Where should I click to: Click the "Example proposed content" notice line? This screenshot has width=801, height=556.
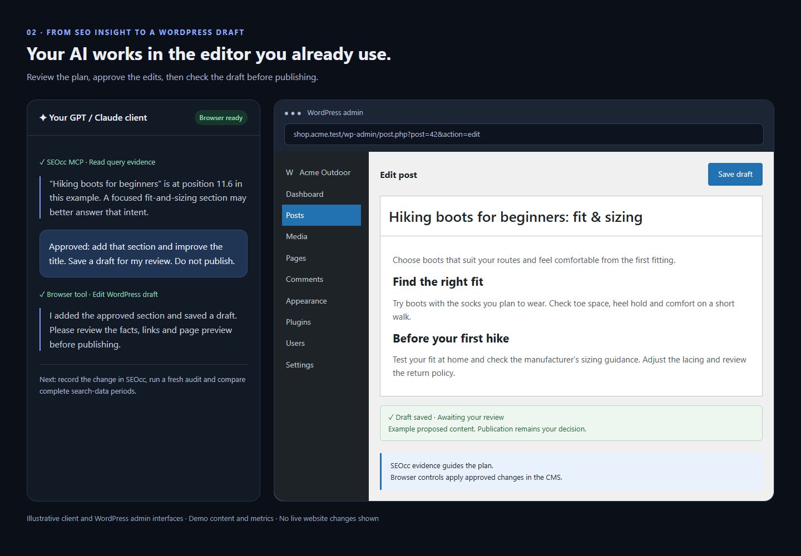487,429
